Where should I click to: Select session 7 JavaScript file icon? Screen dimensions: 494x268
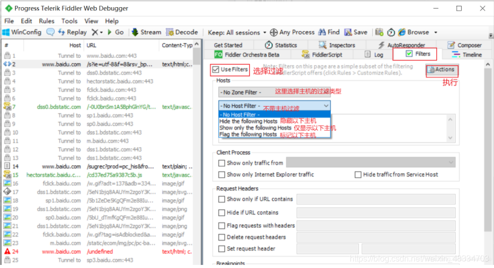pos(7,107)
